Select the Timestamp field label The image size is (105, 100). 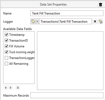click(x=17, y=35)
